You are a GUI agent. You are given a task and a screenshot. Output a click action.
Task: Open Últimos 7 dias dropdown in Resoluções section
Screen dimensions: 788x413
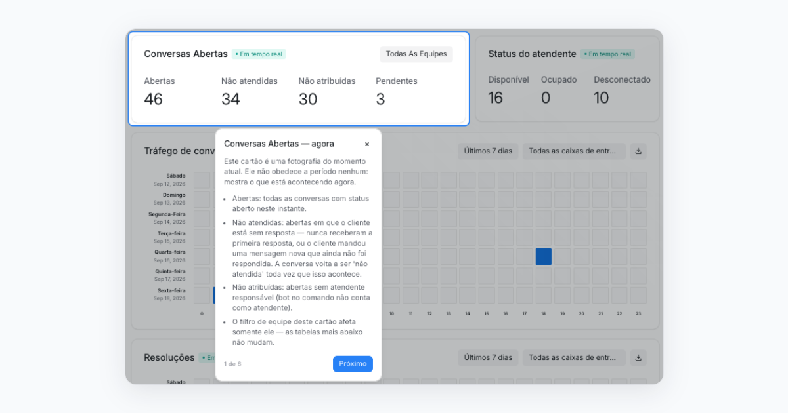pos(488,357)
